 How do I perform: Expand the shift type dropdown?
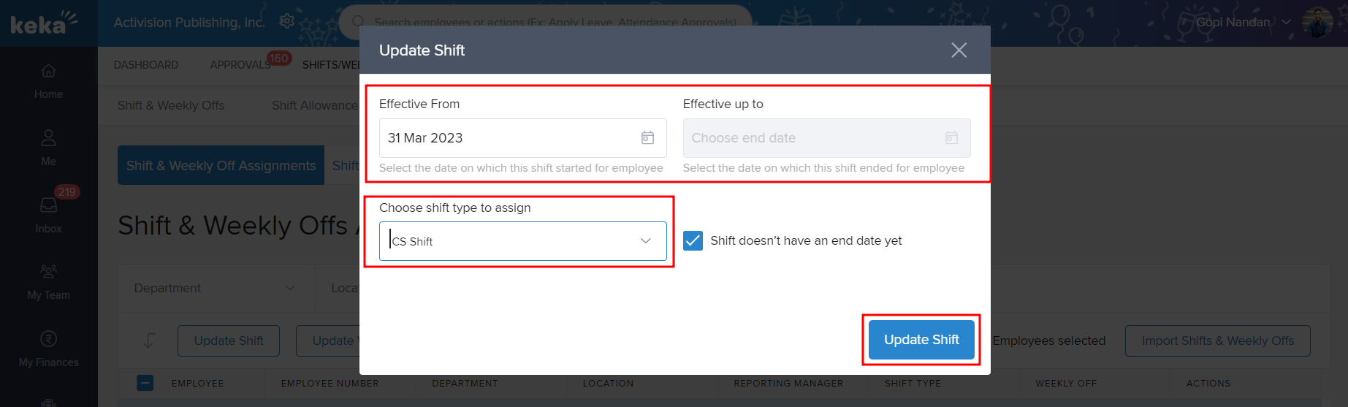click(645, 241)
